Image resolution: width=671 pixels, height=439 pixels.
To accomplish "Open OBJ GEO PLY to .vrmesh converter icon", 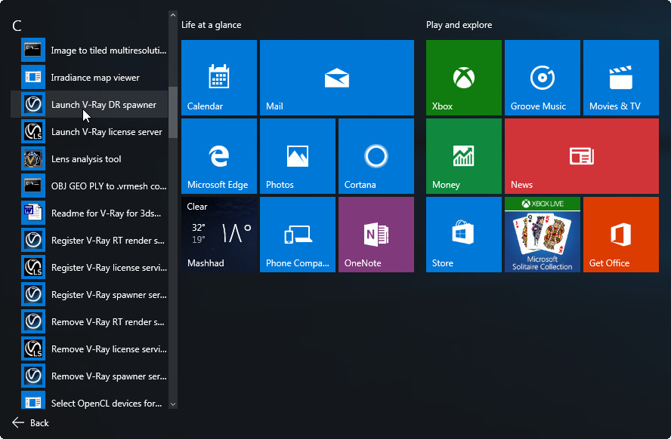I will point(33,186).
